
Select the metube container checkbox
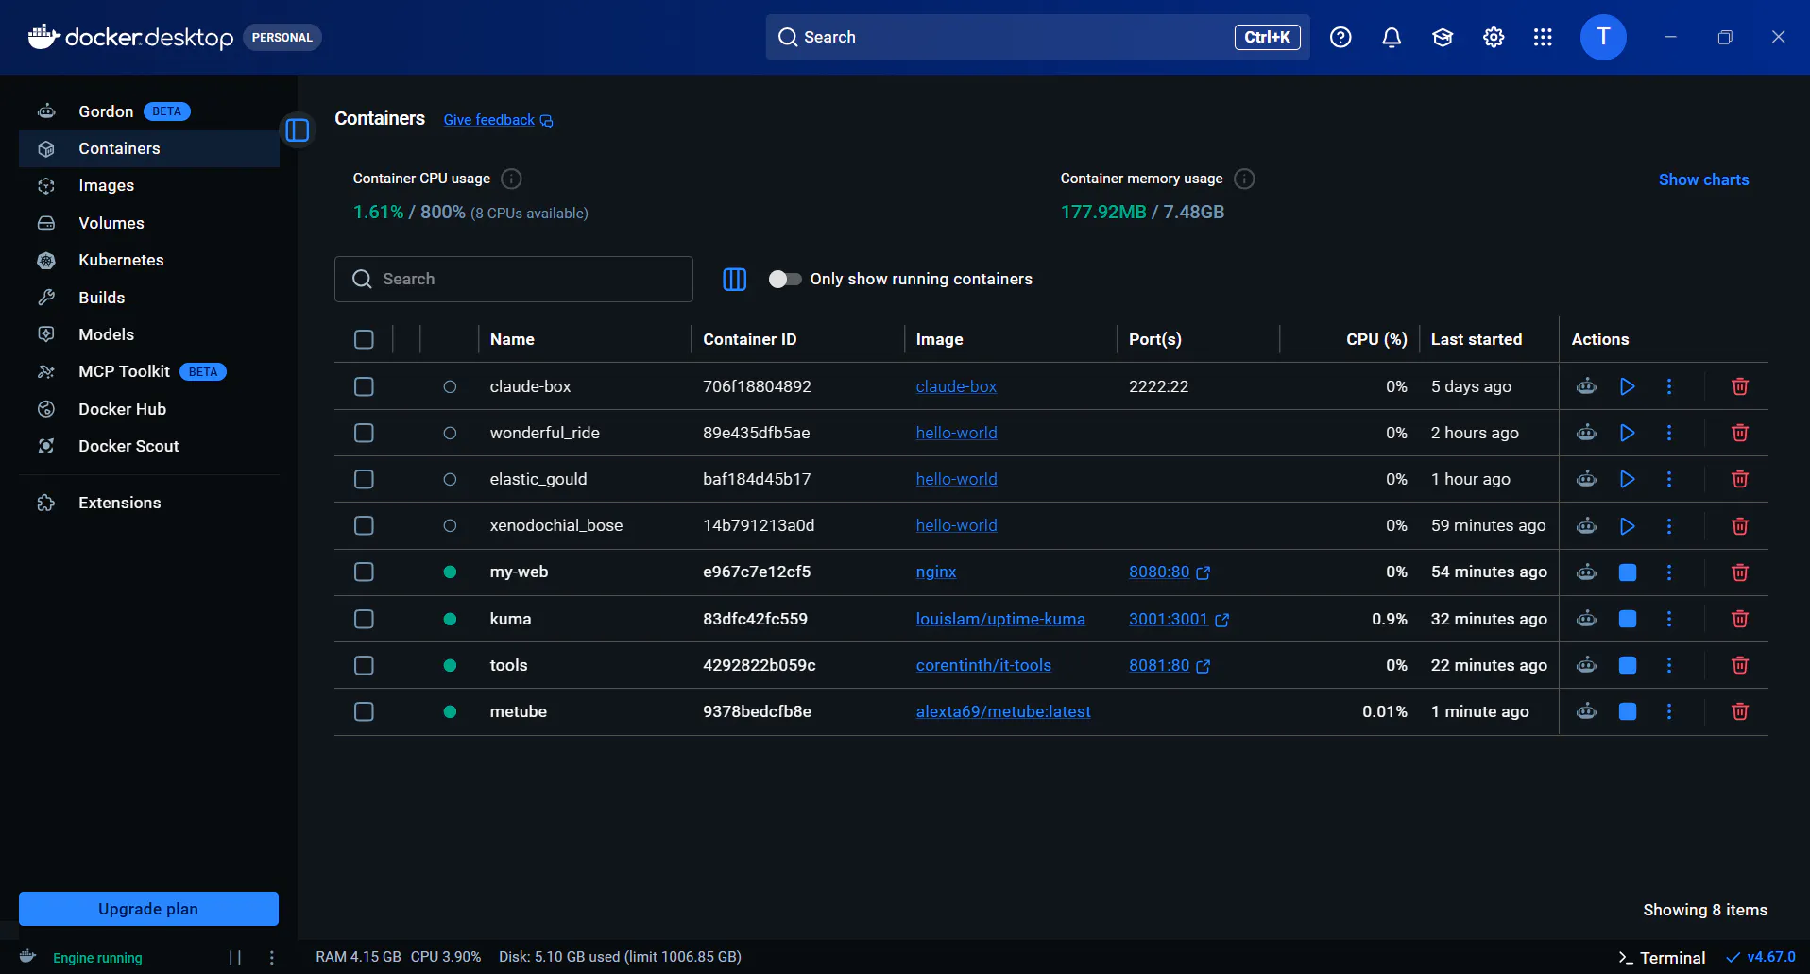pyautogui.click(x=364, y=711)
